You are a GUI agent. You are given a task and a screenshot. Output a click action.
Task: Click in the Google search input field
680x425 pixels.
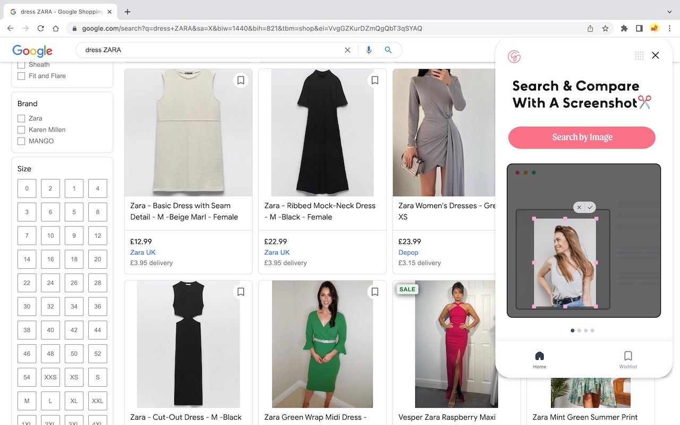[x=212, y=50]
